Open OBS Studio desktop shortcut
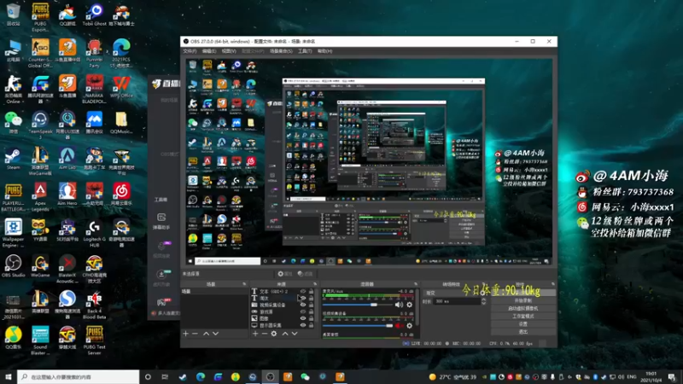Screen dimensions: 683x384 click(13, 266)
